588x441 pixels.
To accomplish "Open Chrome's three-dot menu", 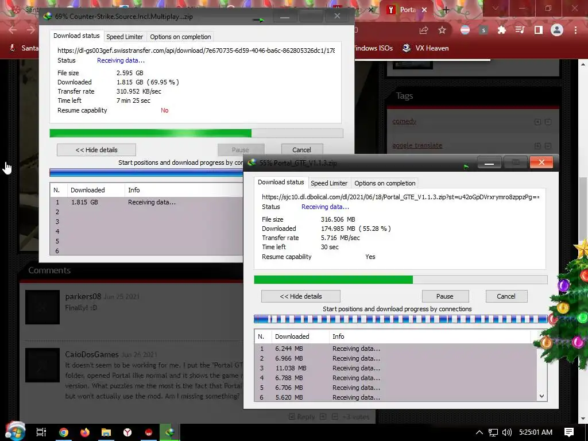I will point(575,30).
